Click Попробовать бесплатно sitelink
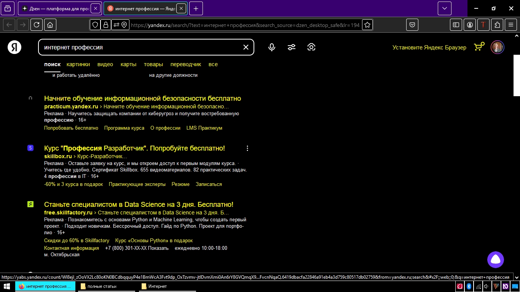The width and height of the screenshot is (520, 292). coord(71,128)
